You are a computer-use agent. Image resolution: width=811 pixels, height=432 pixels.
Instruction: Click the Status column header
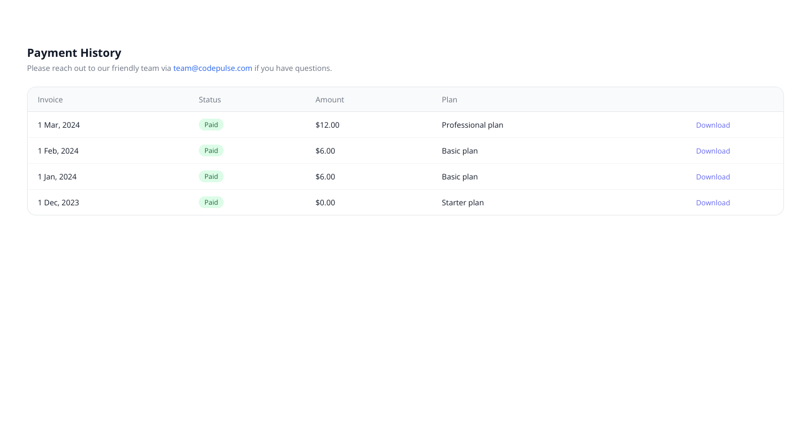(210, 100)
